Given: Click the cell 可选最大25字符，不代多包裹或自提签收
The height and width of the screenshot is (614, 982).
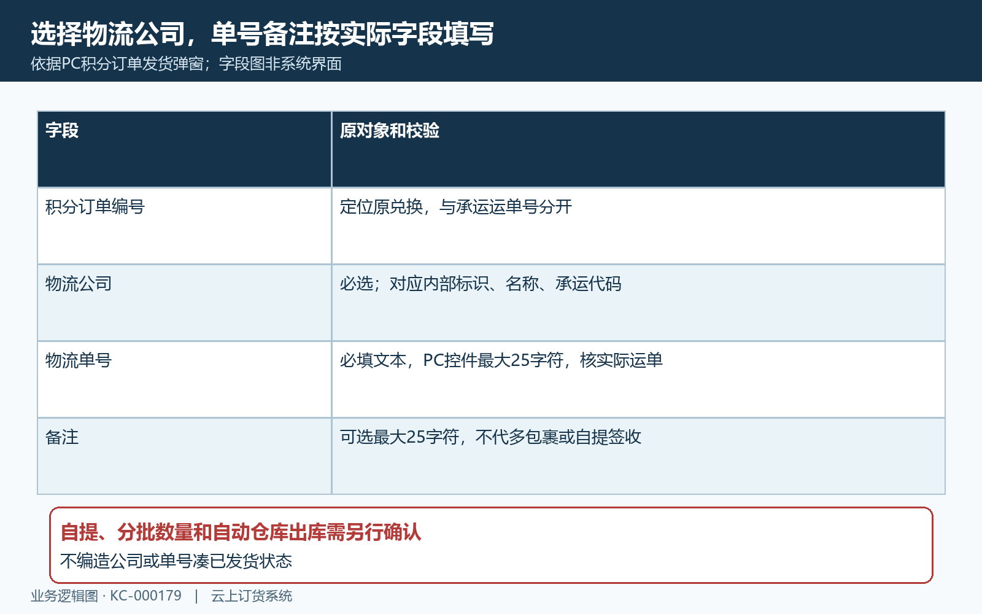Looking at the screenshot, I should 638,456.
